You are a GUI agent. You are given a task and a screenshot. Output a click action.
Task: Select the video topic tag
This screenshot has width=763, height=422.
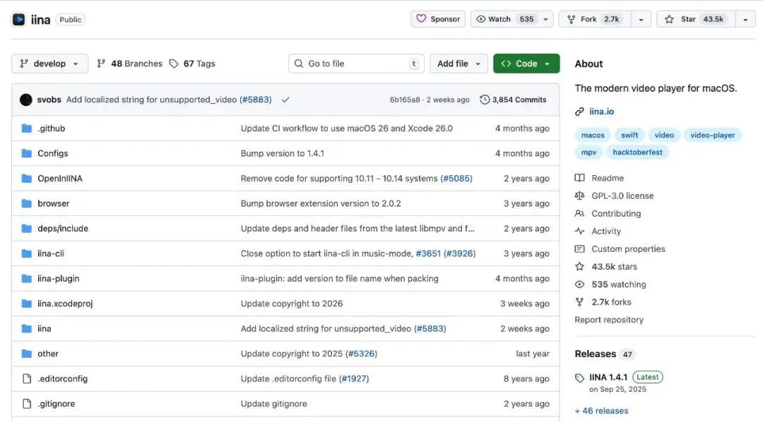[x=663, y=135]
